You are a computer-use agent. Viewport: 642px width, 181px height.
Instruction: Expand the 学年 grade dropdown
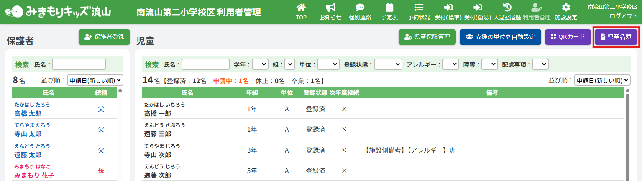(x=260, y=64)
